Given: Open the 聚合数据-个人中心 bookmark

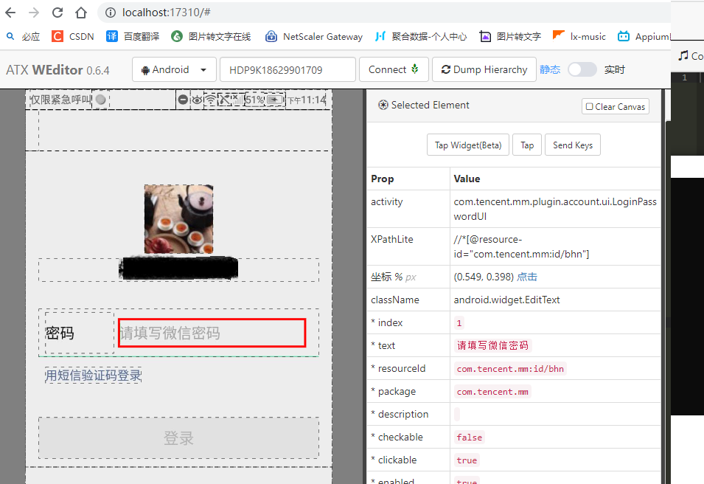Looking at the screenshot, I should (x=421, y=36).
